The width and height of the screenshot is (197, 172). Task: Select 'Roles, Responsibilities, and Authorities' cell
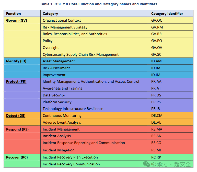[x=95, y=34]
